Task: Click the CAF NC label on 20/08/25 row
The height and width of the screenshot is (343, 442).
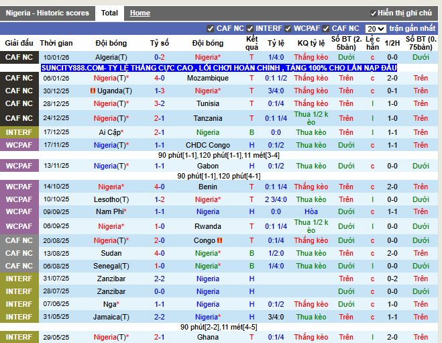Action: pyautogui.click(x=19, y=240)
